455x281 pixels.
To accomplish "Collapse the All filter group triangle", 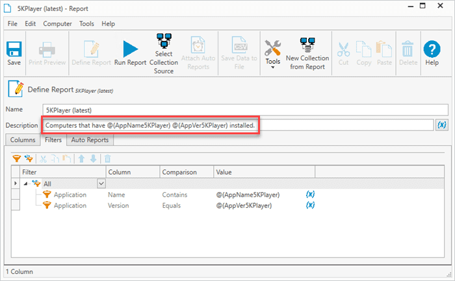I will (25, 184).
